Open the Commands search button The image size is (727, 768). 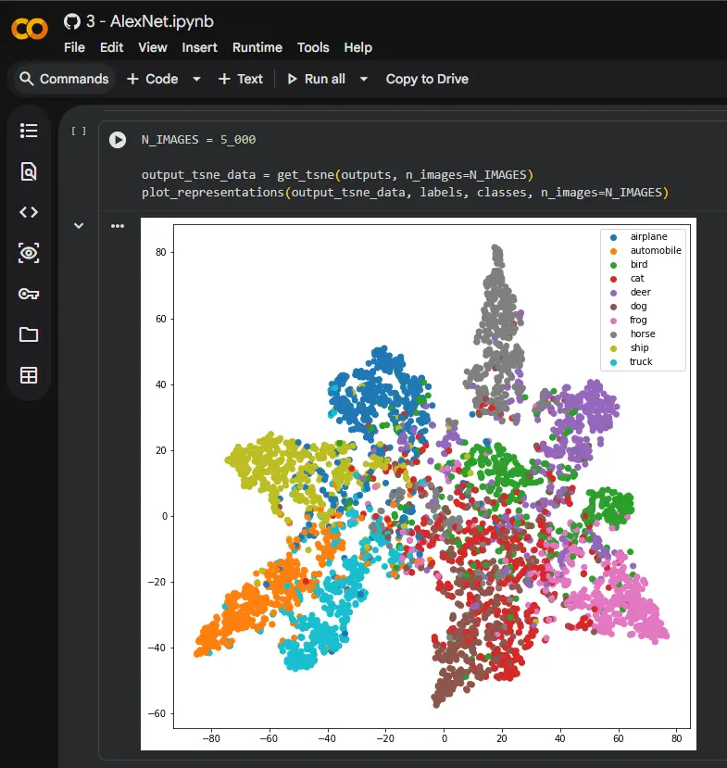click(x=64, y=79)
